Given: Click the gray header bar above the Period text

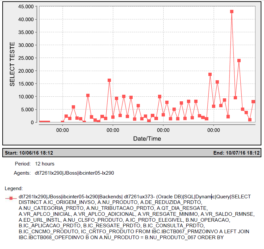Looking at the screenshot, I should [132, 152].
